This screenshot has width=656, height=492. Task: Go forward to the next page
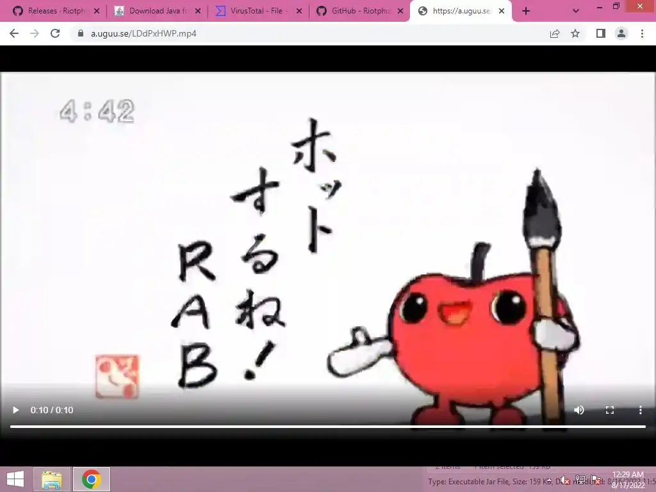[x=35, y=33]
